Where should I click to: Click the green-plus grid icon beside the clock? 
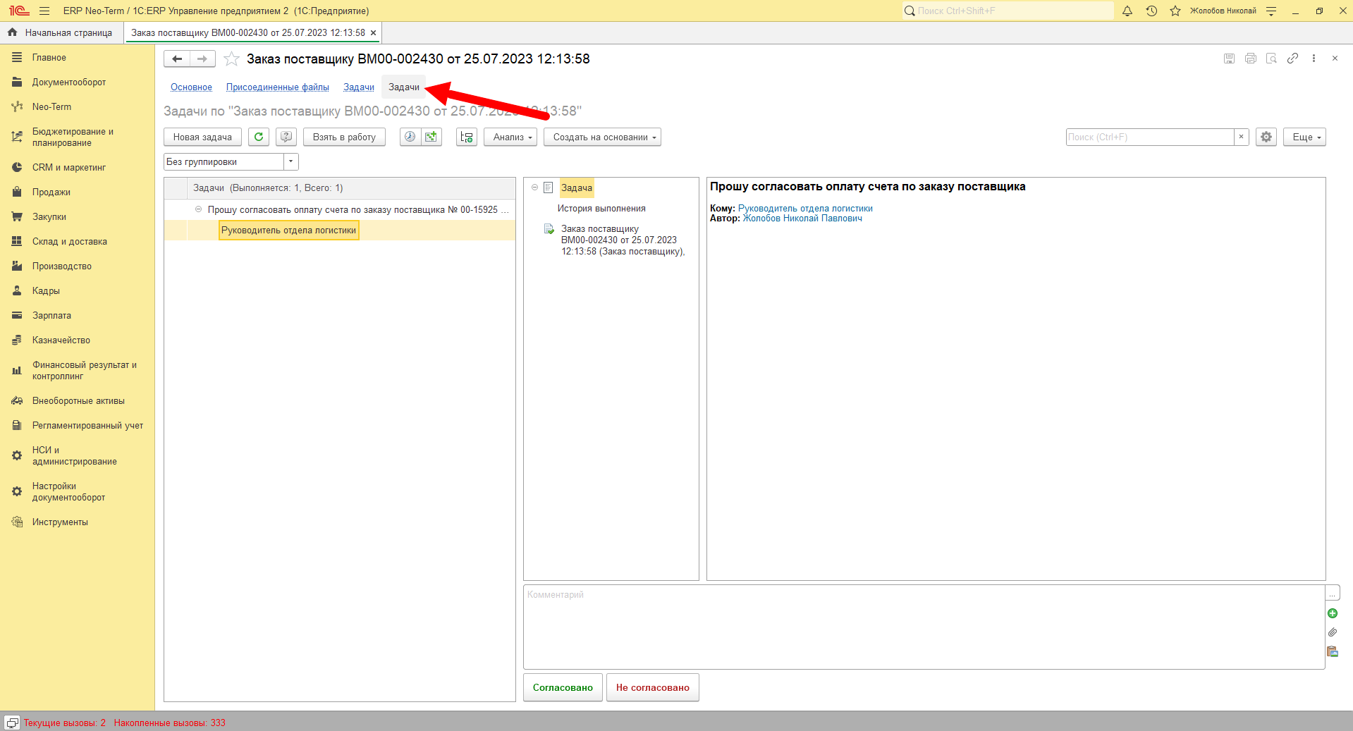(431, 137)
